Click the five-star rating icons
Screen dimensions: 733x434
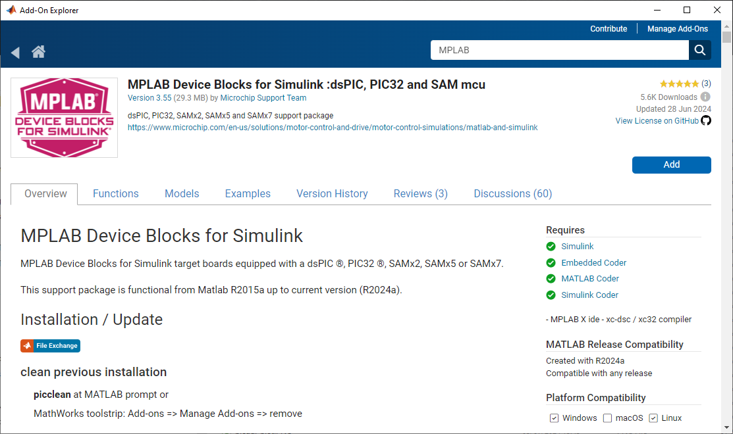tap(679, 84)
